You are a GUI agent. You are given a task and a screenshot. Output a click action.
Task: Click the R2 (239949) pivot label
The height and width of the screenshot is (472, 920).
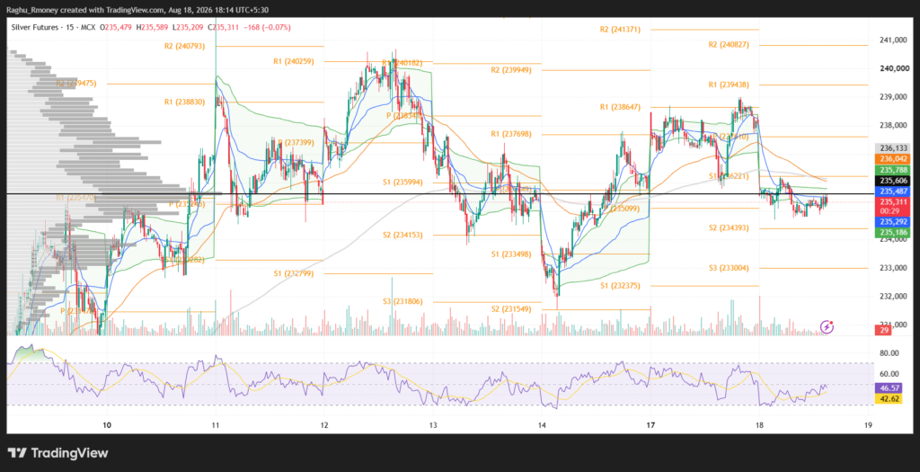511,70
